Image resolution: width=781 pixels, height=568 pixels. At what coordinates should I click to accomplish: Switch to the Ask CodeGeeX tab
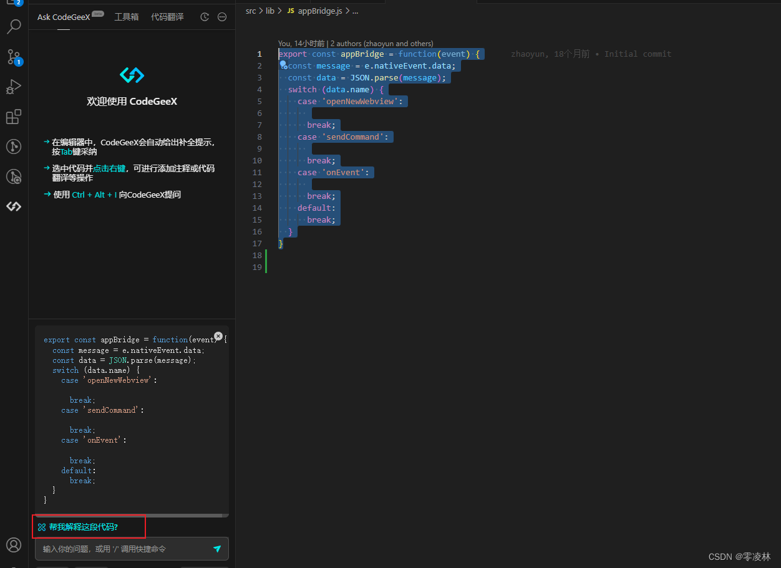pyautogui.click(x=64, y=17)
